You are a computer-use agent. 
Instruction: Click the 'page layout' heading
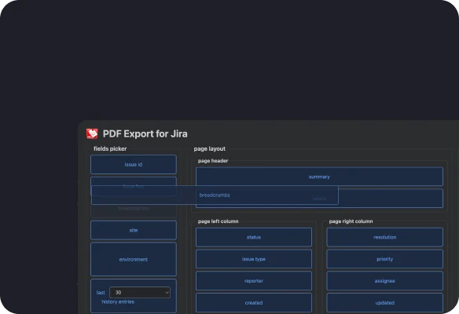tap(210, 148)
